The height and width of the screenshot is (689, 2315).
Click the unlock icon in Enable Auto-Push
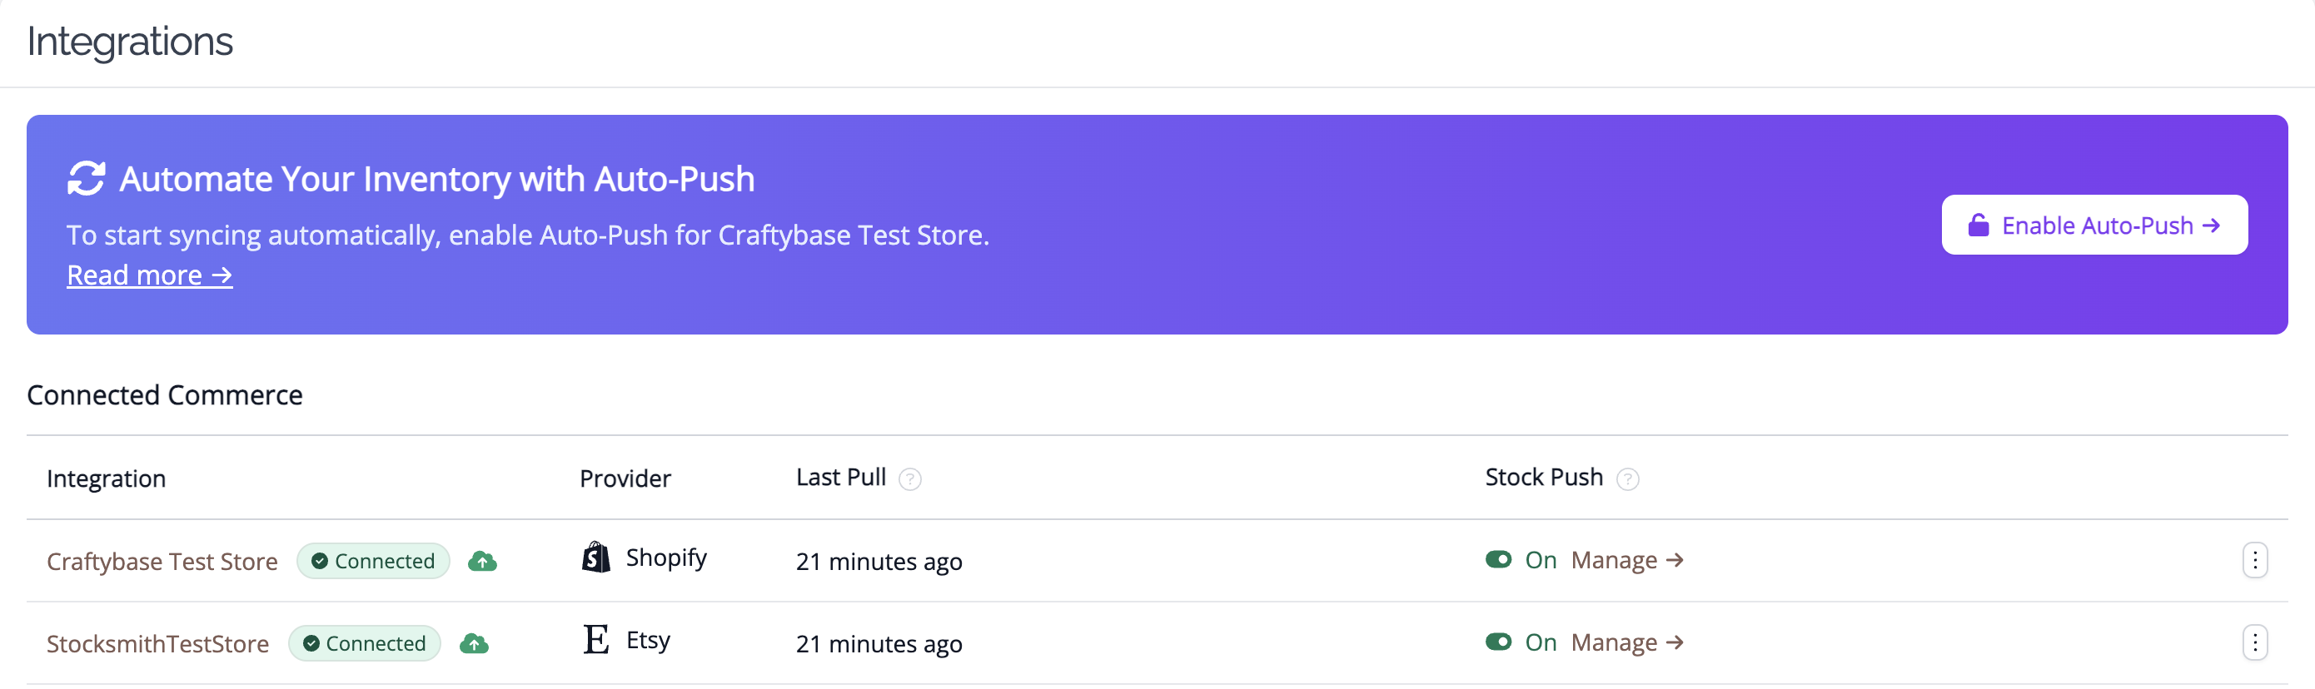(1978, 225)
